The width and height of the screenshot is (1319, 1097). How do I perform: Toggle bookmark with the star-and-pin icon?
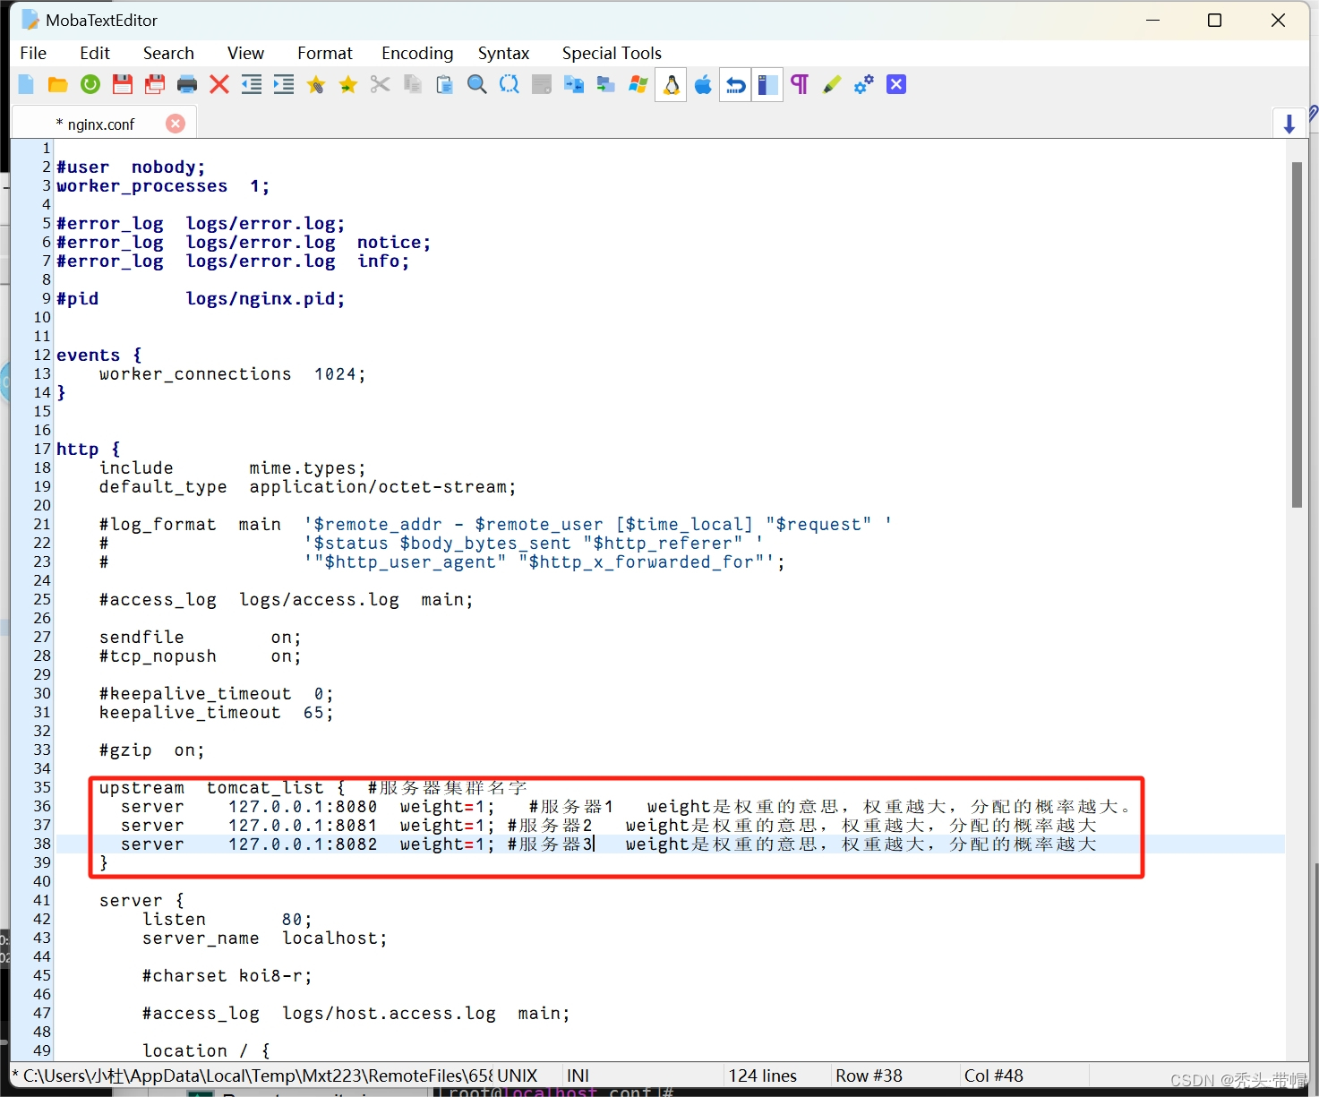(x=316, y=85)
